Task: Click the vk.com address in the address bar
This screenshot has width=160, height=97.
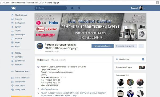Action: (6, 3)
